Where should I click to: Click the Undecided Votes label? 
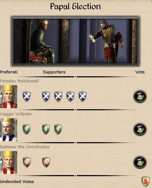pyautogui.click(x=17, y=182)
